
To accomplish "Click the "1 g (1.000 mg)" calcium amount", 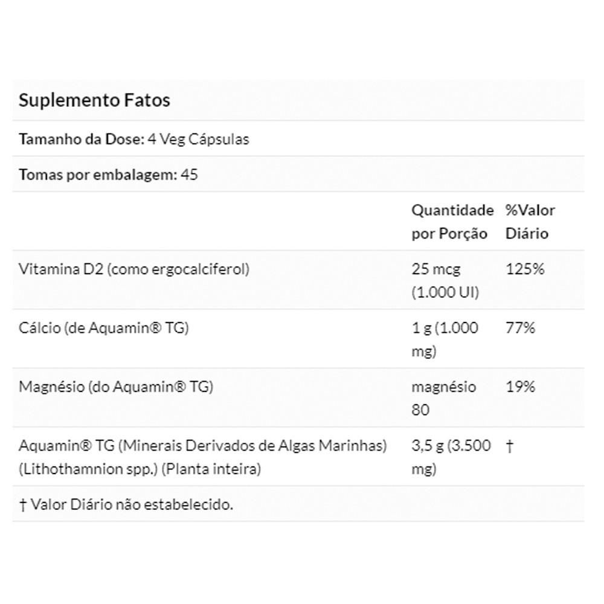I will (x=445, y=339).
